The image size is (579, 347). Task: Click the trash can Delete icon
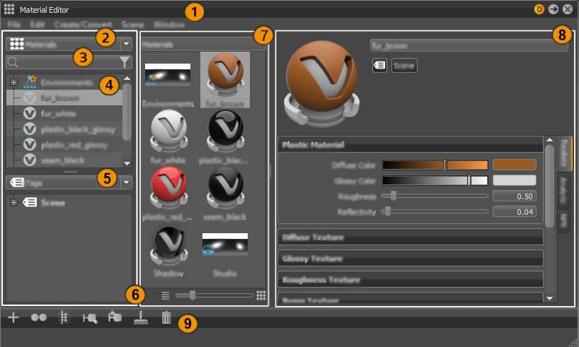pyautogui.click(x=166, y=317)
